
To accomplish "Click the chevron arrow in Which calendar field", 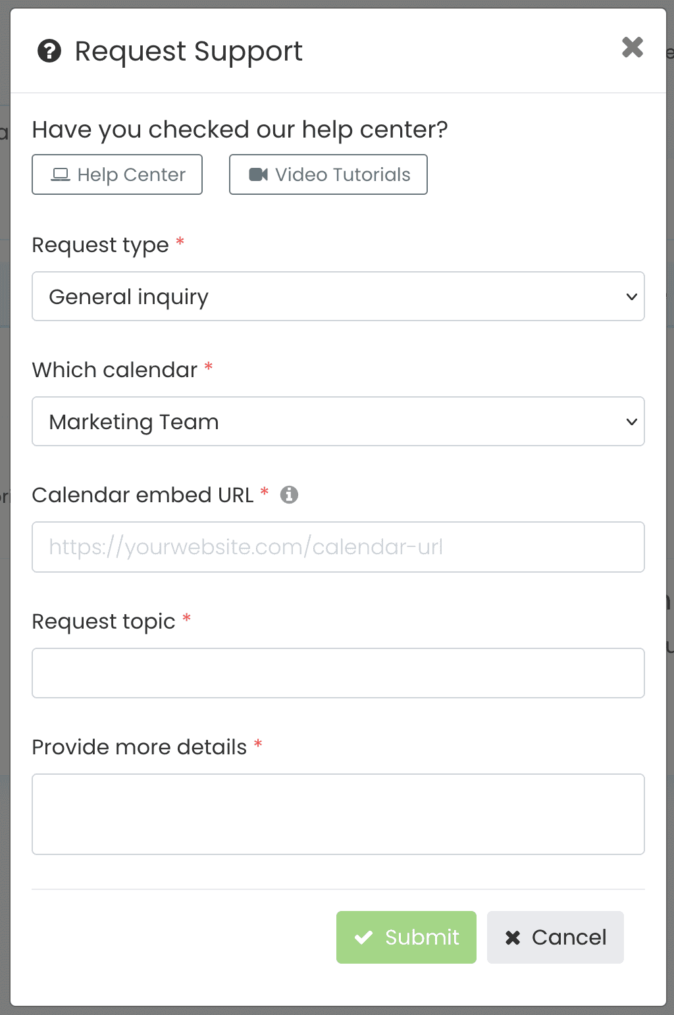I will pos(631,422).
